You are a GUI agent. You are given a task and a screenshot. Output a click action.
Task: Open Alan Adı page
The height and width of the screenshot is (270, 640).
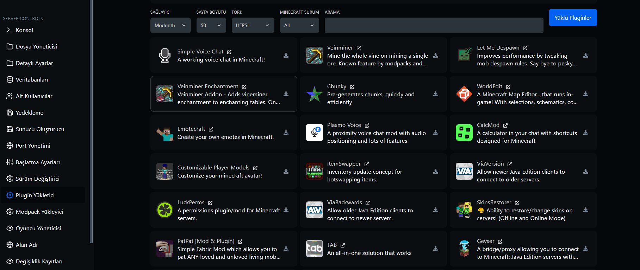(x=43, y=245)
